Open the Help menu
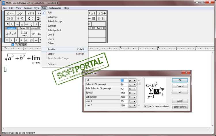The width and height of the screenshot is (216, 136). click(66, 8)
